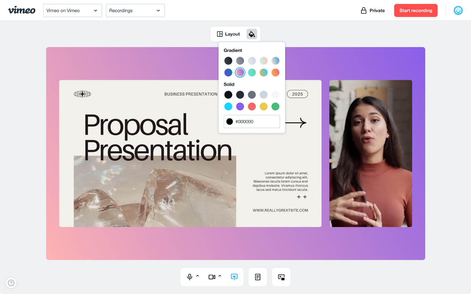Toggle screen sharing

click(x=234, y=277)
